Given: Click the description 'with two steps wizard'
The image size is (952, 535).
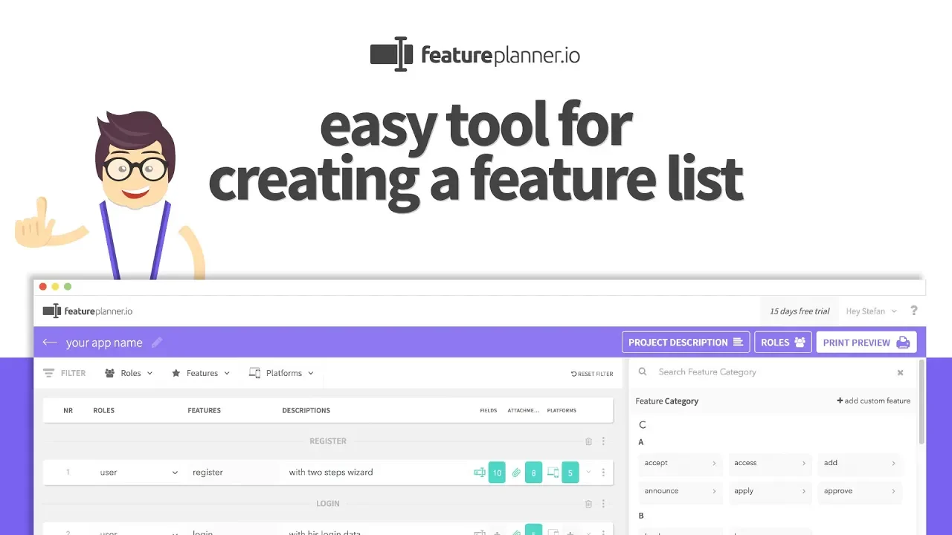Looking at the screenshot, I should pos(331,473).
